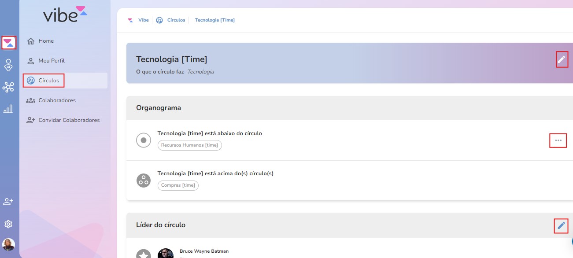
Task: Click text 'está abaixo do círculo'
Action: click(x=233, y=133)
